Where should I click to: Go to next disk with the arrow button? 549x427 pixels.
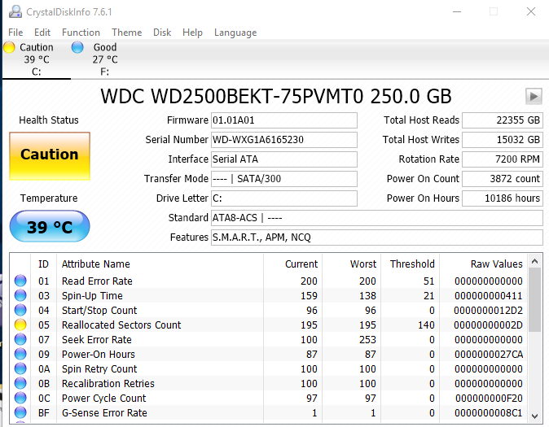point(534,96)
